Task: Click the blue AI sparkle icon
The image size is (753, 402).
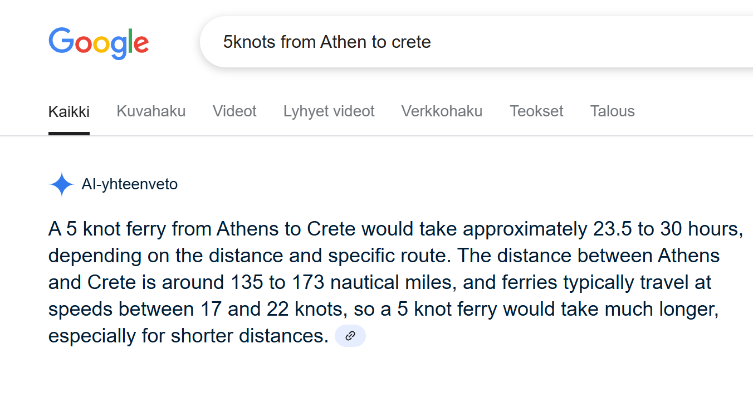Action: click(x=61, y=184)
